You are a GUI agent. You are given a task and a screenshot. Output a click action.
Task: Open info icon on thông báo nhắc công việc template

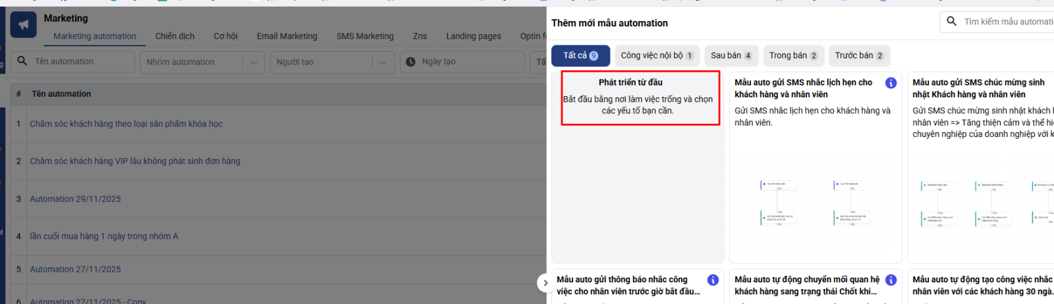(713, 280)
